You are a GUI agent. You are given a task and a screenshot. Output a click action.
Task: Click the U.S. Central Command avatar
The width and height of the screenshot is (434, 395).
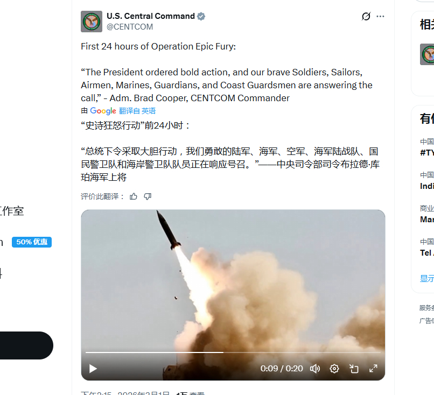(x=92, y=22)
